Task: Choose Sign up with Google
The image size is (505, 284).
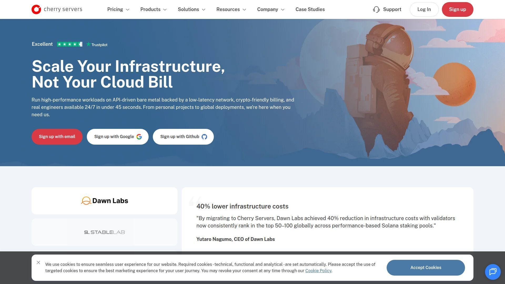Action: point(118,137)
